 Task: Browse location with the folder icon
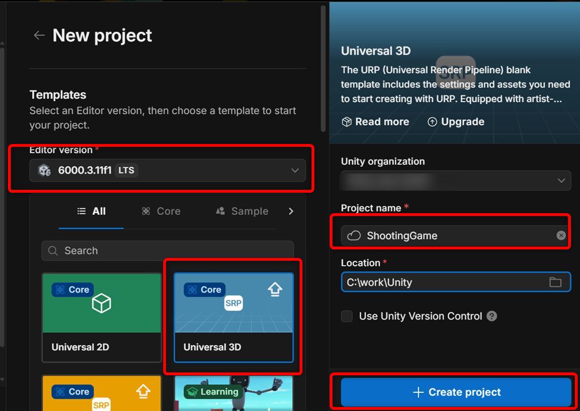point(555,282)
